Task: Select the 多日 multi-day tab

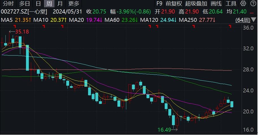Action: [x=25, y=4]
